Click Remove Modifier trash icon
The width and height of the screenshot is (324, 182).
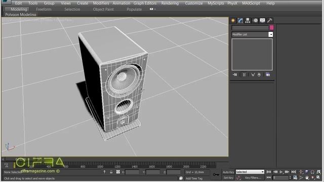coord(259,75)
